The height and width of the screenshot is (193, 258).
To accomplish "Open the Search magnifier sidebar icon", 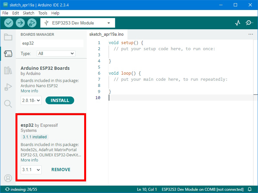I will point(8,104).
